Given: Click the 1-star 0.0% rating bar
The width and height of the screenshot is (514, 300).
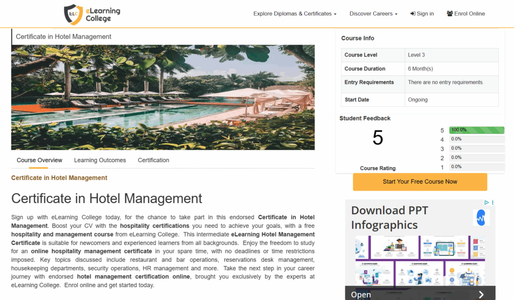Looking at the screenshot, I should coord(477,167).
